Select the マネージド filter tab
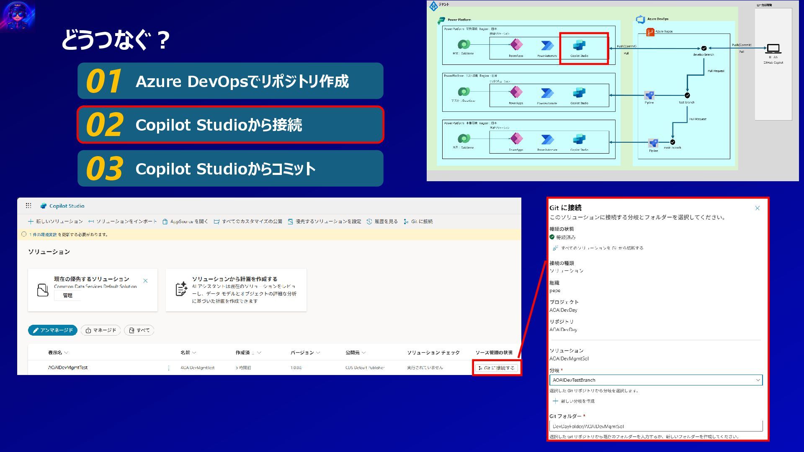This screenshot has height=452, width=804. 101,330
